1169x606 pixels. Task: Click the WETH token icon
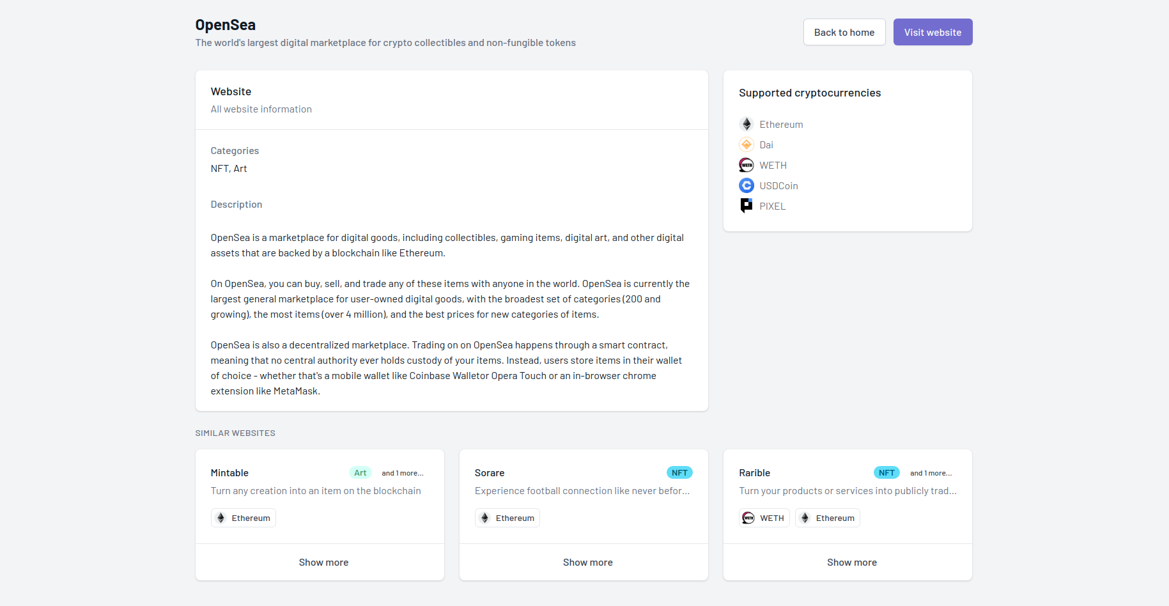[x=746, y=164]
